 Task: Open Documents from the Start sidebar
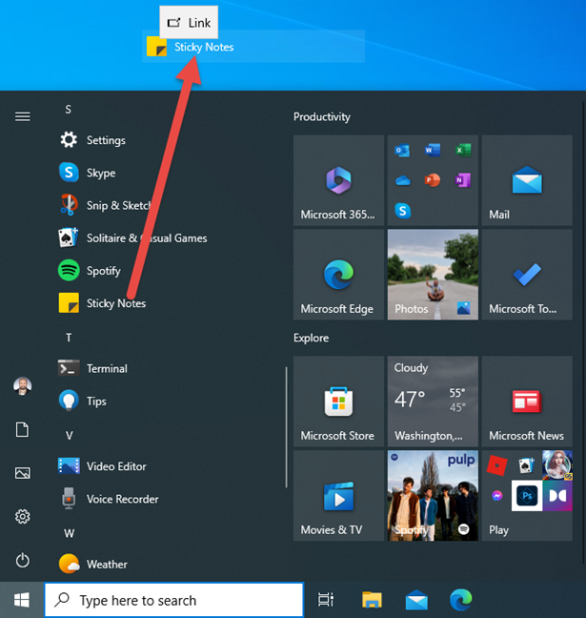click(x=23, y=429)
